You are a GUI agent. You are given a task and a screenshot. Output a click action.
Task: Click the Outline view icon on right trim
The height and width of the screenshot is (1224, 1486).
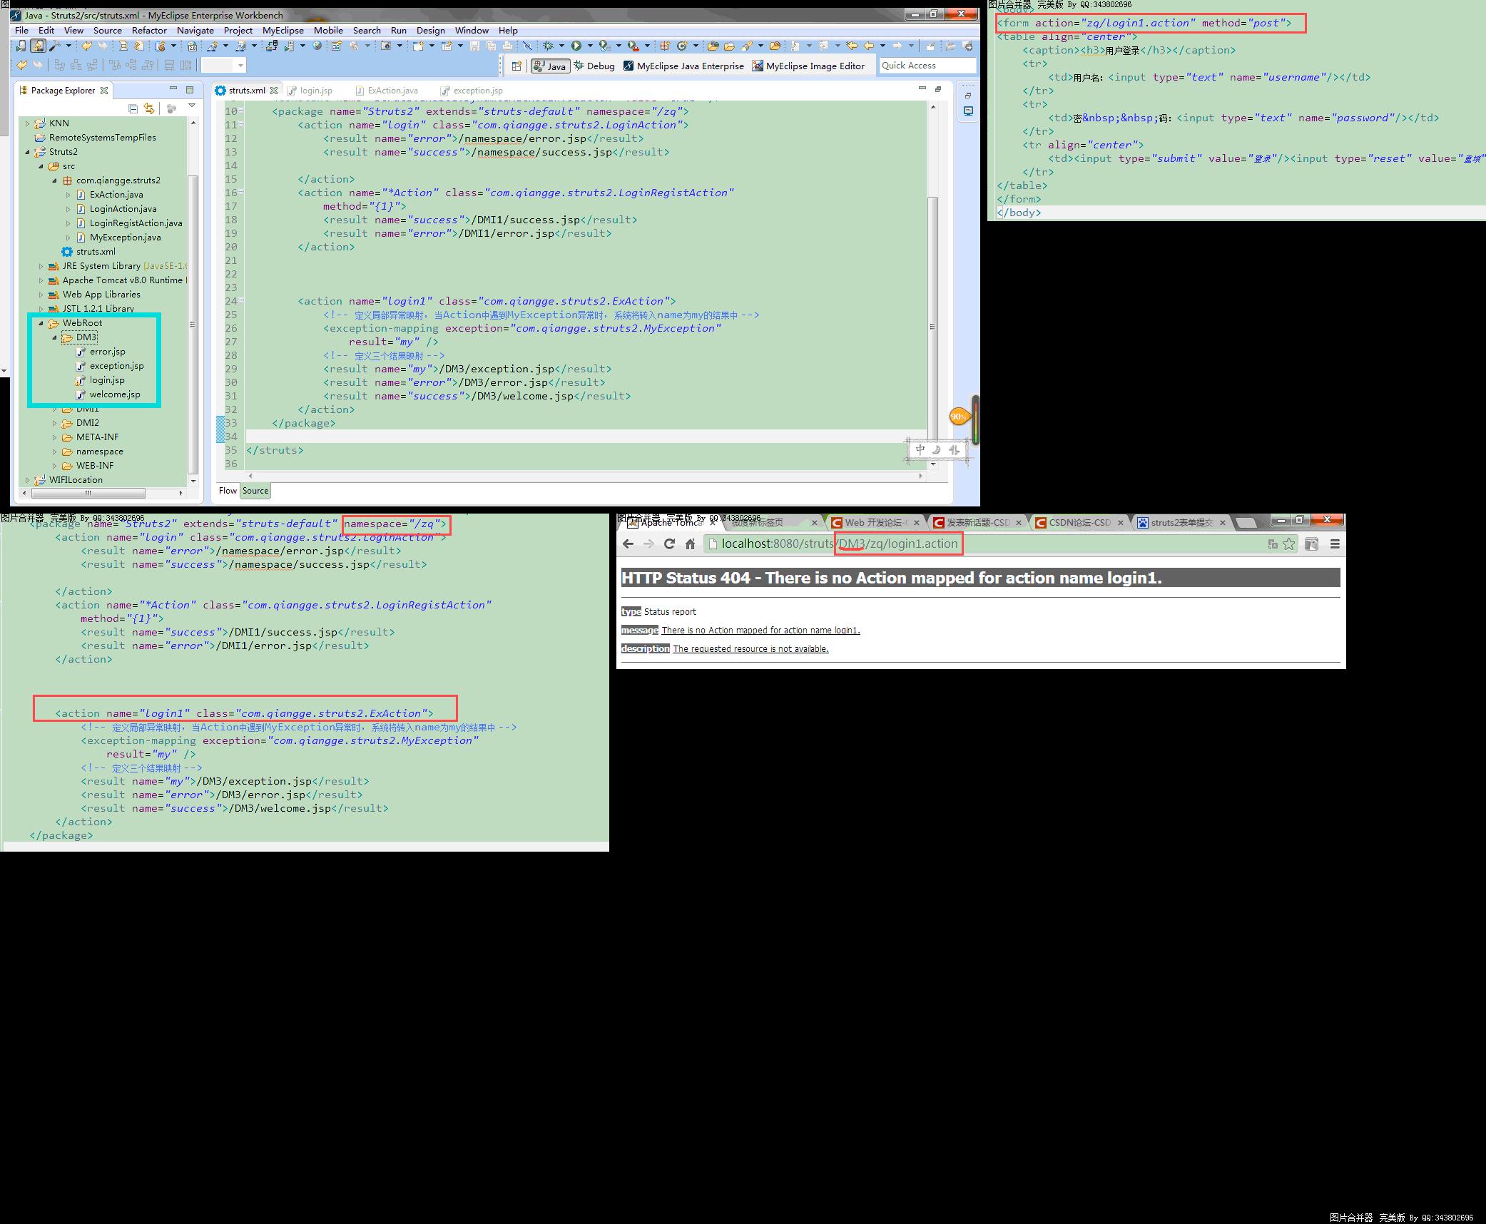(x=968, y=111)
